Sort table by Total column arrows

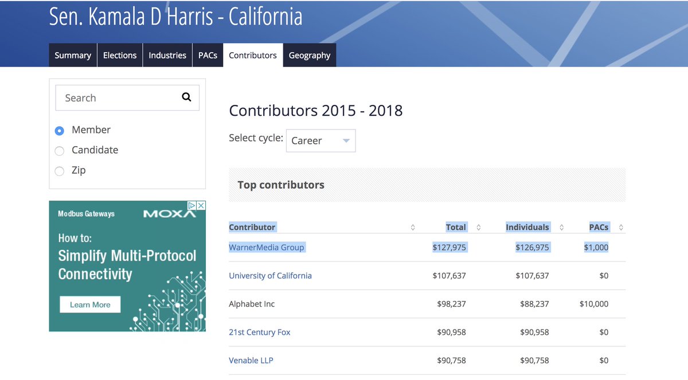pyautogui.click(x=479, y=228)
